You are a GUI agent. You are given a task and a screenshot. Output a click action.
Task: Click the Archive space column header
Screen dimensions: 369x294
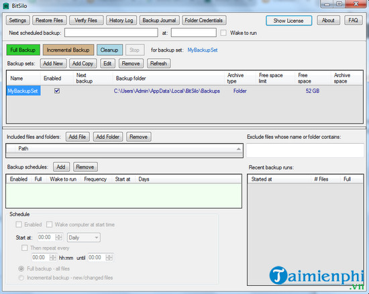pos(347,79)
